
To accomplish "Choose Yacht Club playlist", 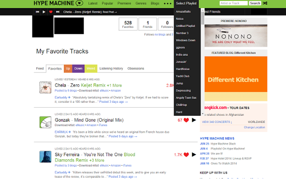I will pyautogui.click(x=183, y=76).
